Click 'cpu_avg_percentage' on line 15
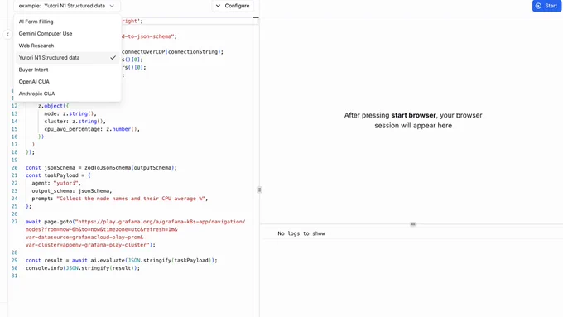 pyautogui.click(x=73, y=129)
